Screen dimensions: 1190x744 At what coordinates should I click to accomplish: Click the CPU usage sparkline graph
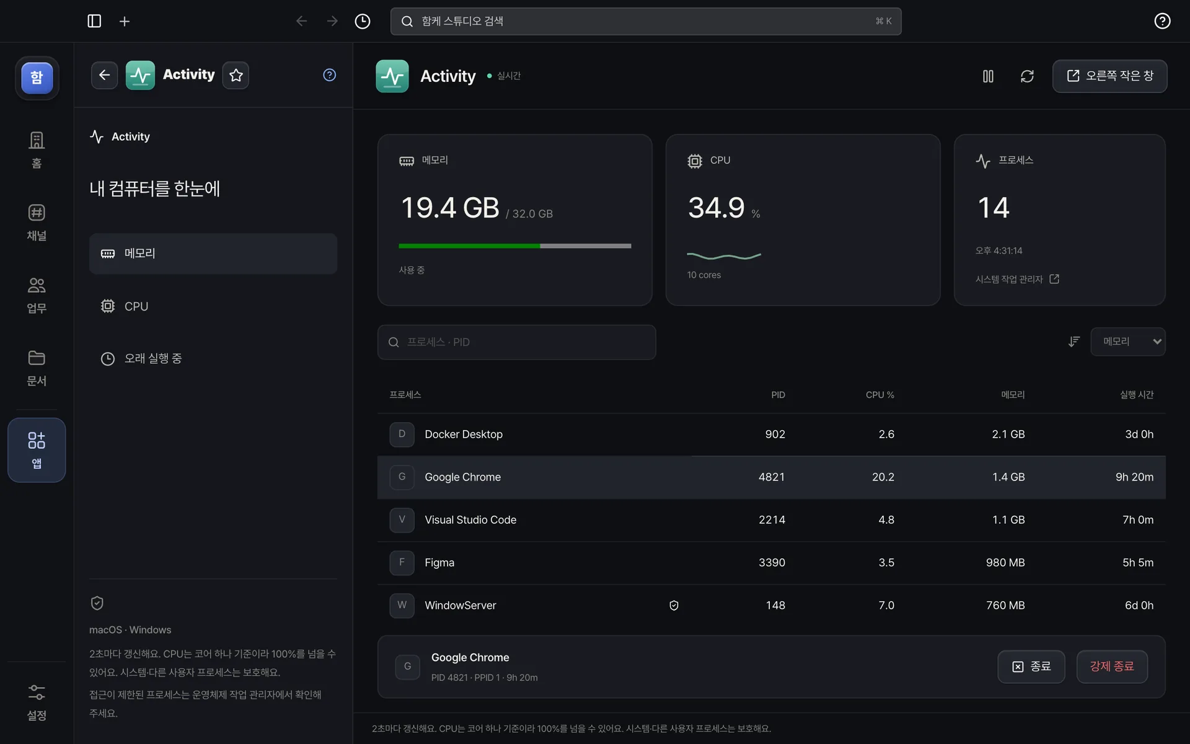pyautogui.click(x=724, y=255)
